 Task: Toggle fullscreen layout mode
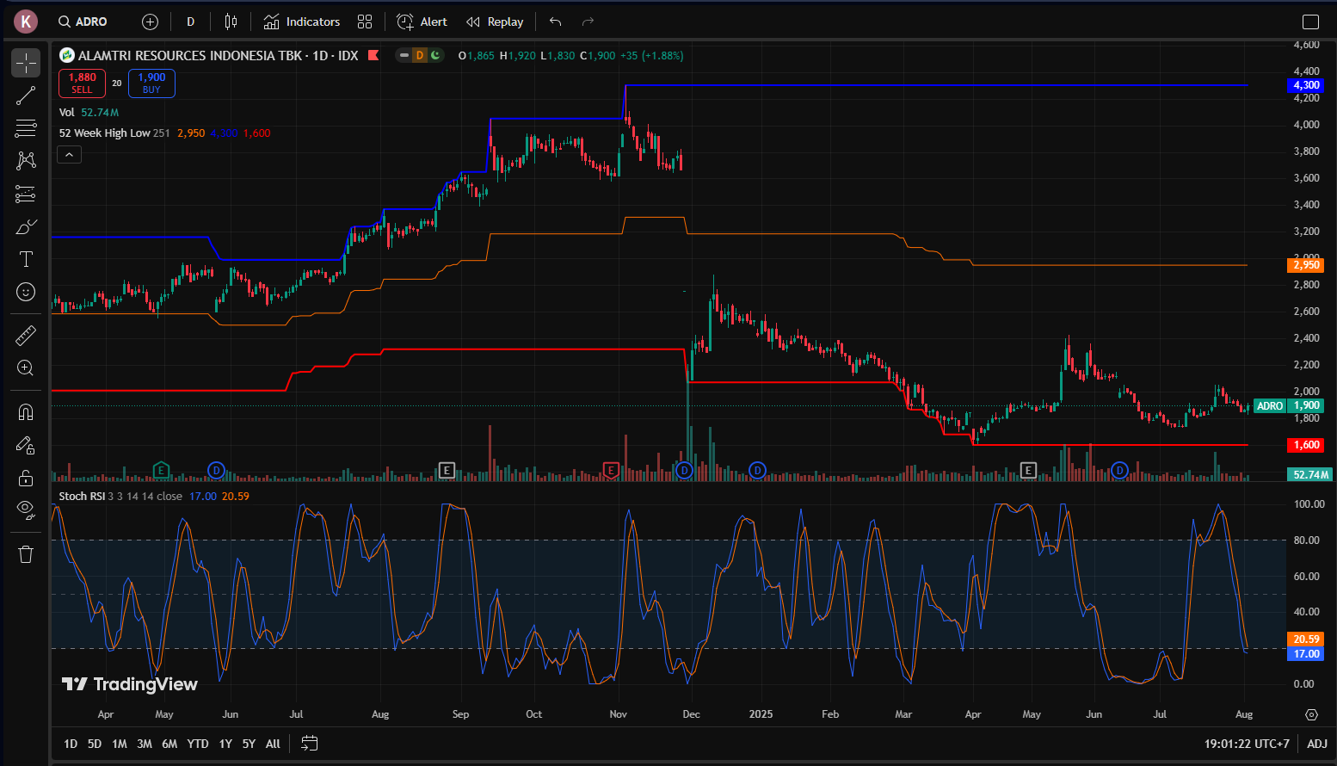[1310, 22]
